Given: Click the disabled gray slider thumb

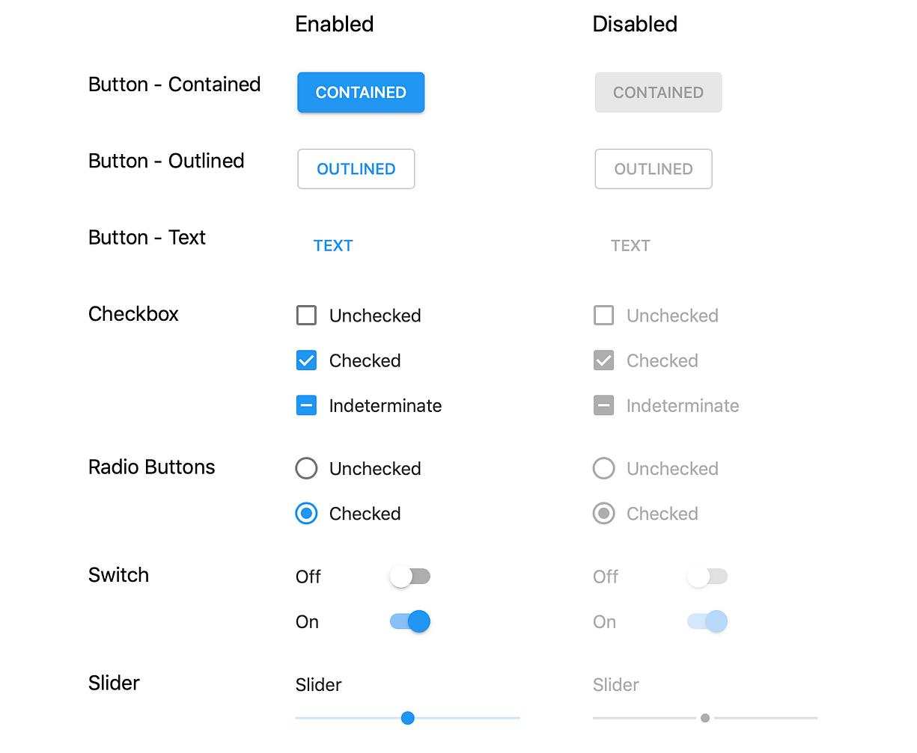Looking at the screenshot, I should [x=705, y=718].
